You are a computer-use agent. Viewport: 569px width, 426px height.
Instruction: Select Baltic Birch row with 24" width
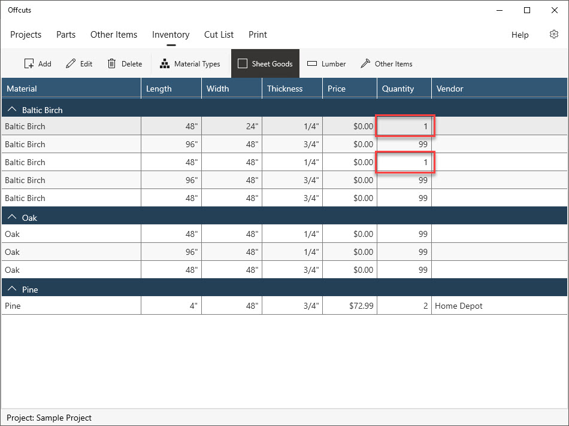coord(284,126)
